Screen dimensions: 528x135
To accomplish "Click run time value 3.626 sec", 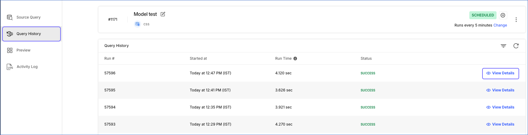I will tap(284, 90).
